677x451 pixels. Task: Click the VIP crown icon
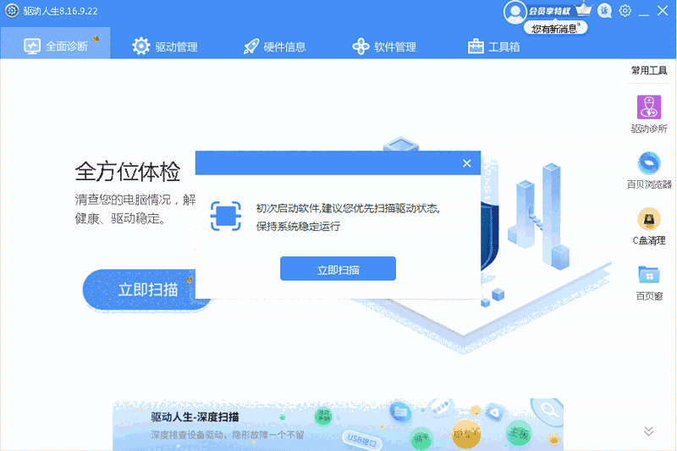tap(584, 9)
